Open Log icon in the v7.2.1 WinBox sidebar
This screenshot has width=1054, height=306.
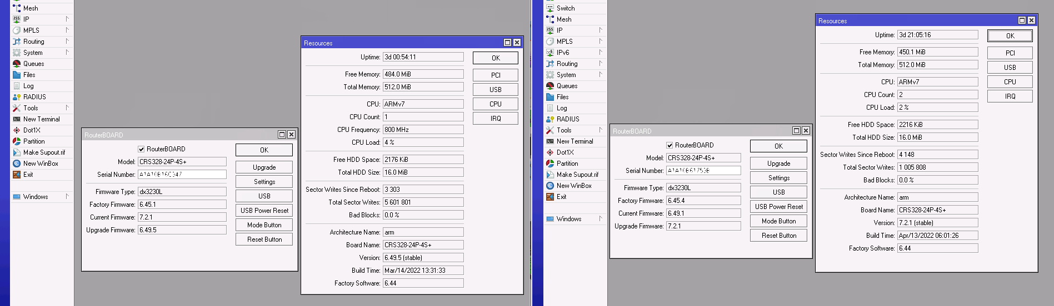(x=550, y=108)
